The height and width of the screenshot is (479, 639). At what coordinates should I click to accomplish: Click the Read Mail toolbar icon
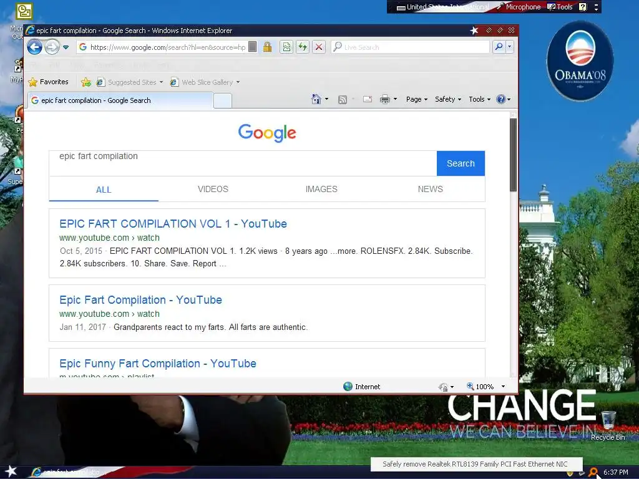(367, 99)
